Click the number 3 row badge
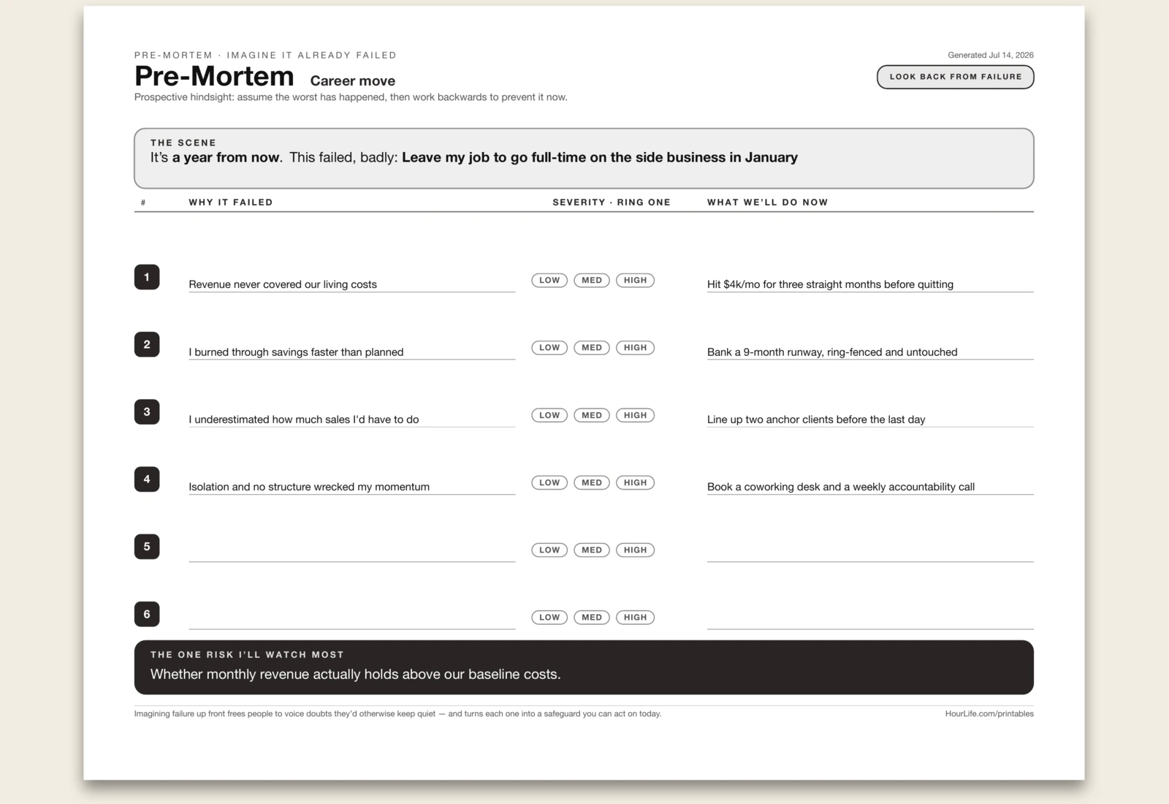1169x804 pixels. (x=147, y=412)
